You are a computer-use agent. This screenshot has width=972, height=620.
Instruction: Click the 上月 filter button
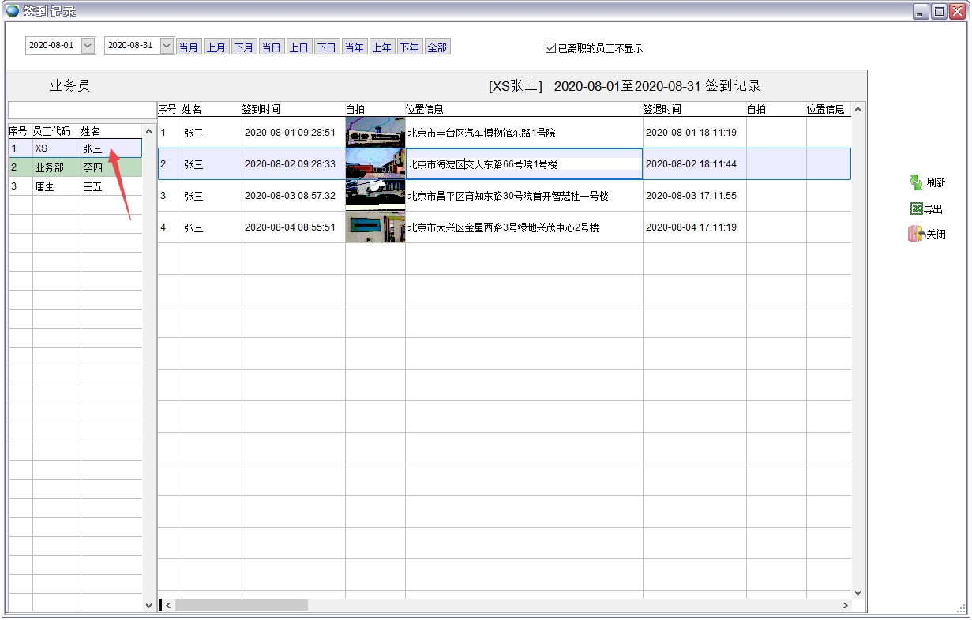pos(216,47)
